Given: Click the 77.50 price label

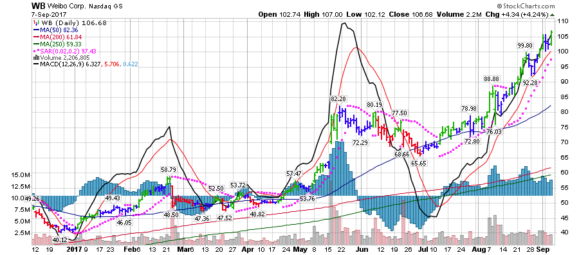Looking at the screenshot, I should point(400,113).
